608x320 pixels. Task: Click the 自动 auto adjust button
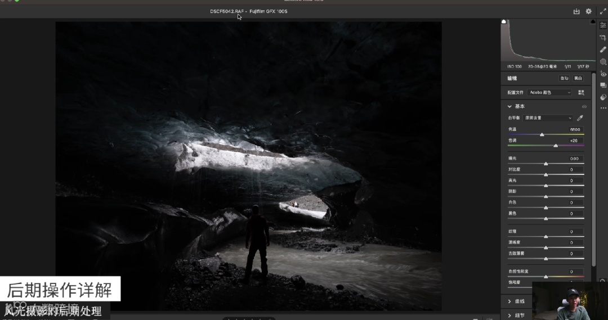(564, 78)
